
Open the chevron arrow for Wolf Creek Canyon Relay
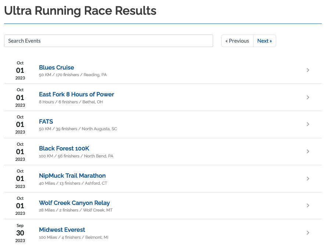tap(308, 206)
